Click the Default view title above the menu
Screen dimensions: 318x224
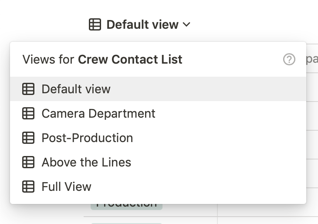[x=142, y=25]
